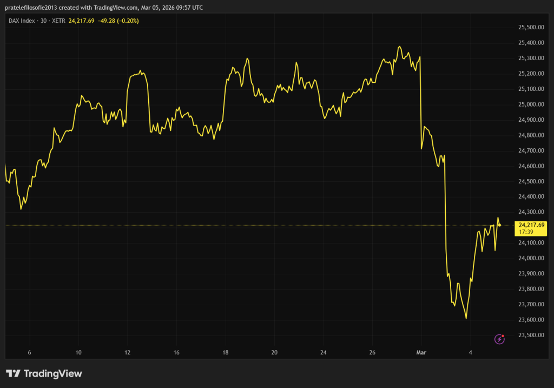Click the 17:39 countdown under price label

[x=524, y=232]
